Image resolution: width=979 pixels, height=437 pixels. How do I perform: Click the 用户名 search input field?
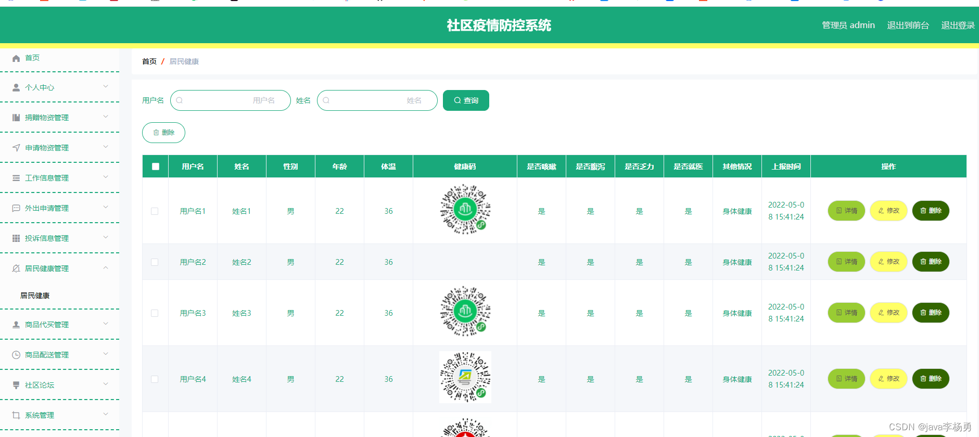[x=230, y=100]
